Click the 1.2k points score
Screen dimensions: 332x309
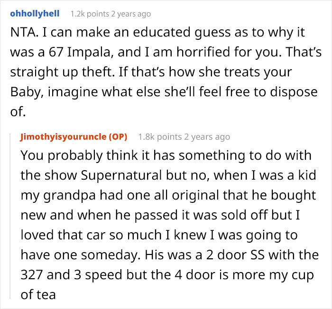[x=90, y=14]
